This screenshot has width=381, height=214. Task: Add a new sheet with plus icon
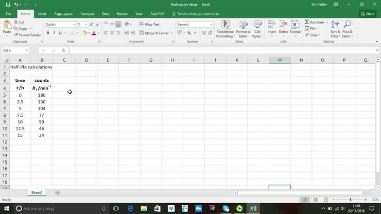click(57, 192)
